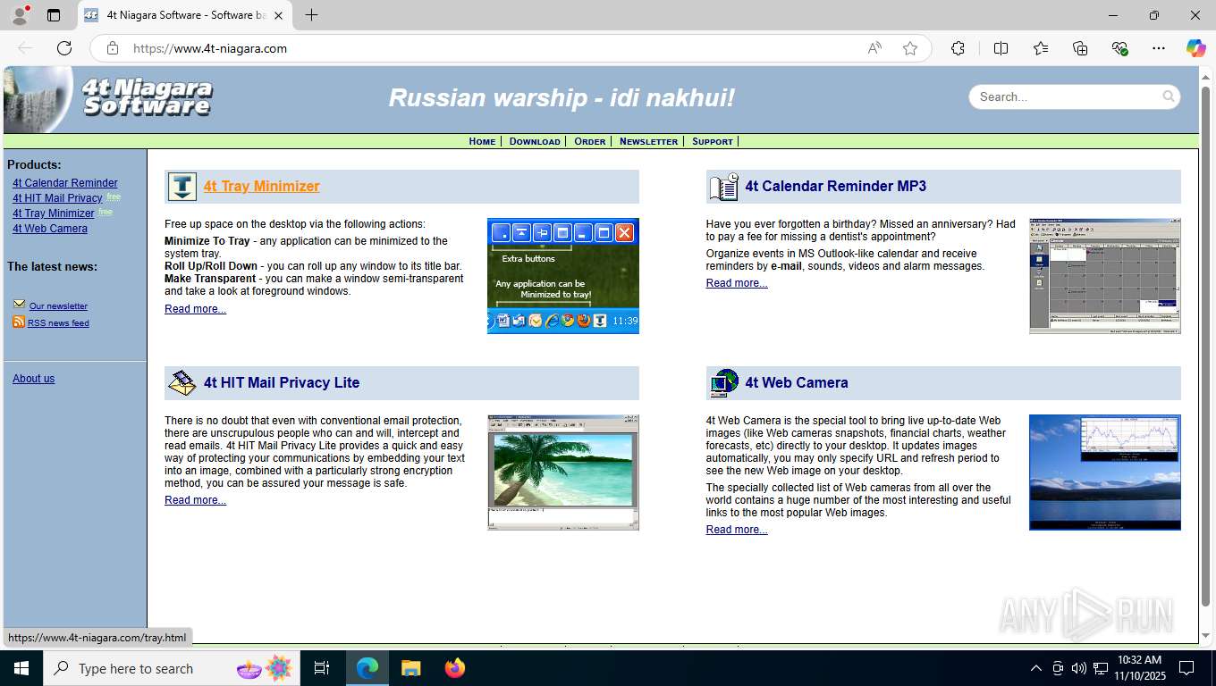
Task: Open Our newsletter link
Action: click(x=58, y=306)
